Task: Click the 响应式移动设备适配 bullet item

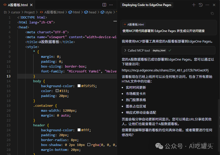Action: (x=141, y=112)
